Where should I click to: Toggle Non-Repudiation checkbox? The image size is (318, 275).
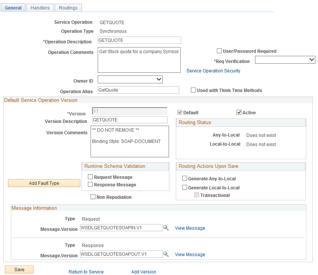pyautogui.click(x=93, y=197)
